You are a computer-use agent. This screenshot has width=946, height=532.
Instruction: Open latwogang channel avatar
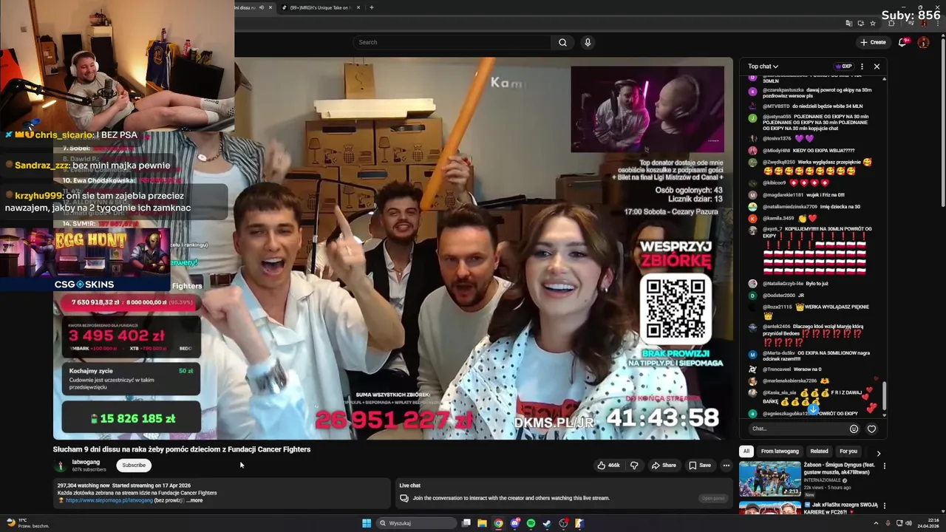point(61,465)
